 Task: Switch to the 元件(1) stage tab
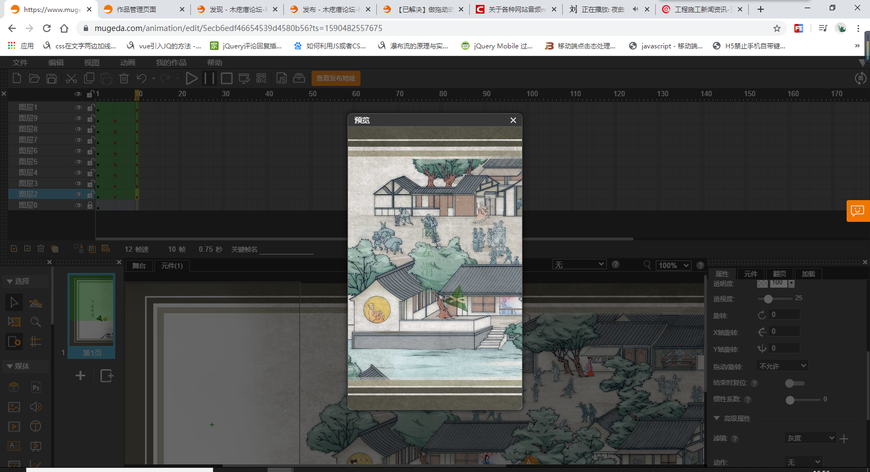coord(172,265)
